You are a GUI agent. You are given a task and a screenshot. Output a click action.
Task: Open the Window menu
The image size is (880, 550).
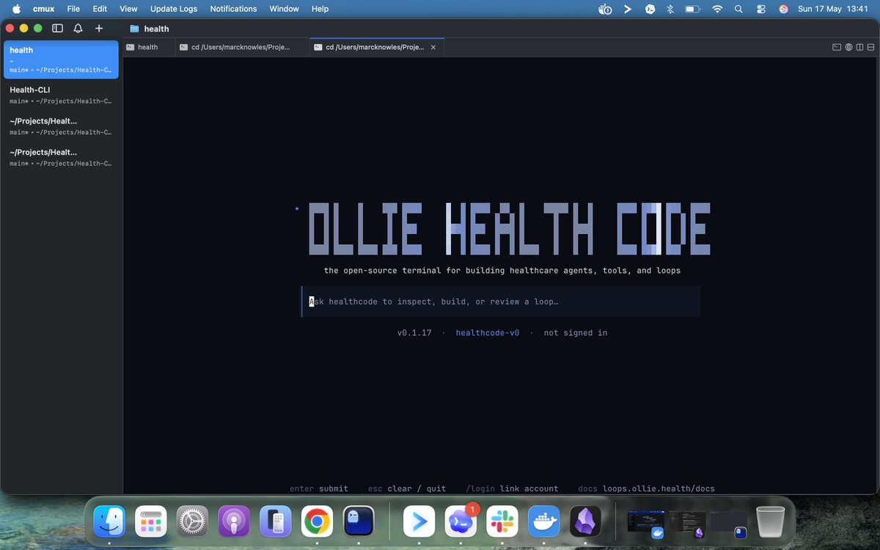[x=284, y=9]
